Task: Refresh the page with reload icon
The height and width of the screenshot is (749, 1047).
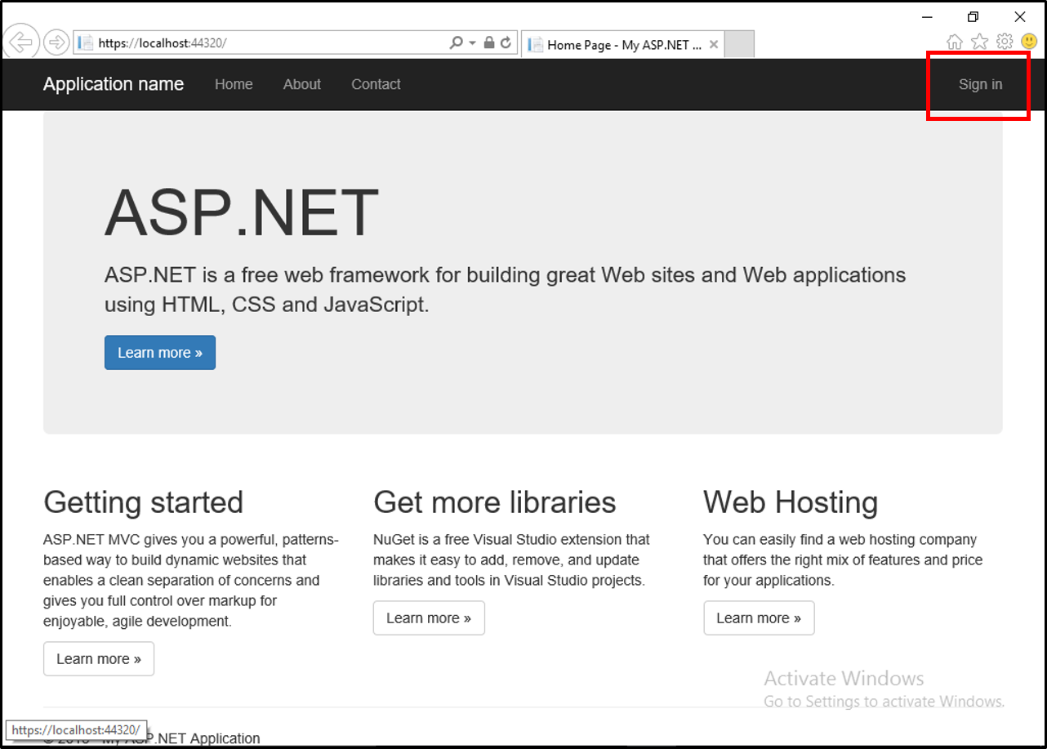Action: [506, 43]
